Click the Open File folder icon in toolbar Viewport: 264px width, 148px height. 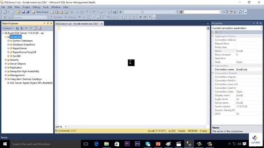point(19,12)
